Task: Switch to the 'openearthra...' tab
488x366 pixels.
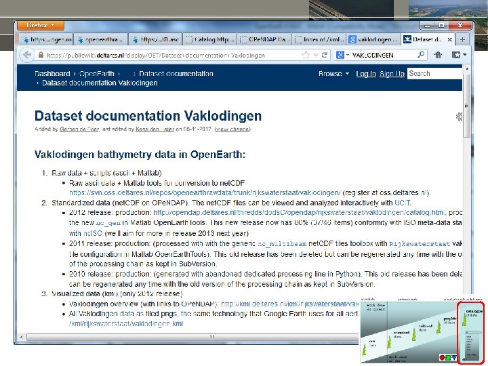Action: (101, 39)
